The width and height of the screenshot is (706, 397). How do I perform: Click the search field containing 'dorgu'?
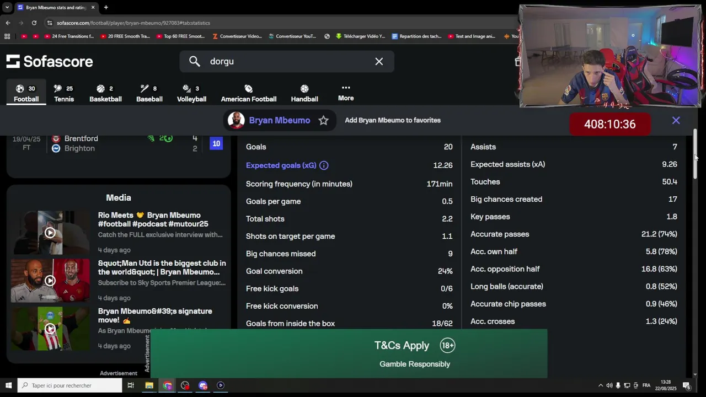287,61
